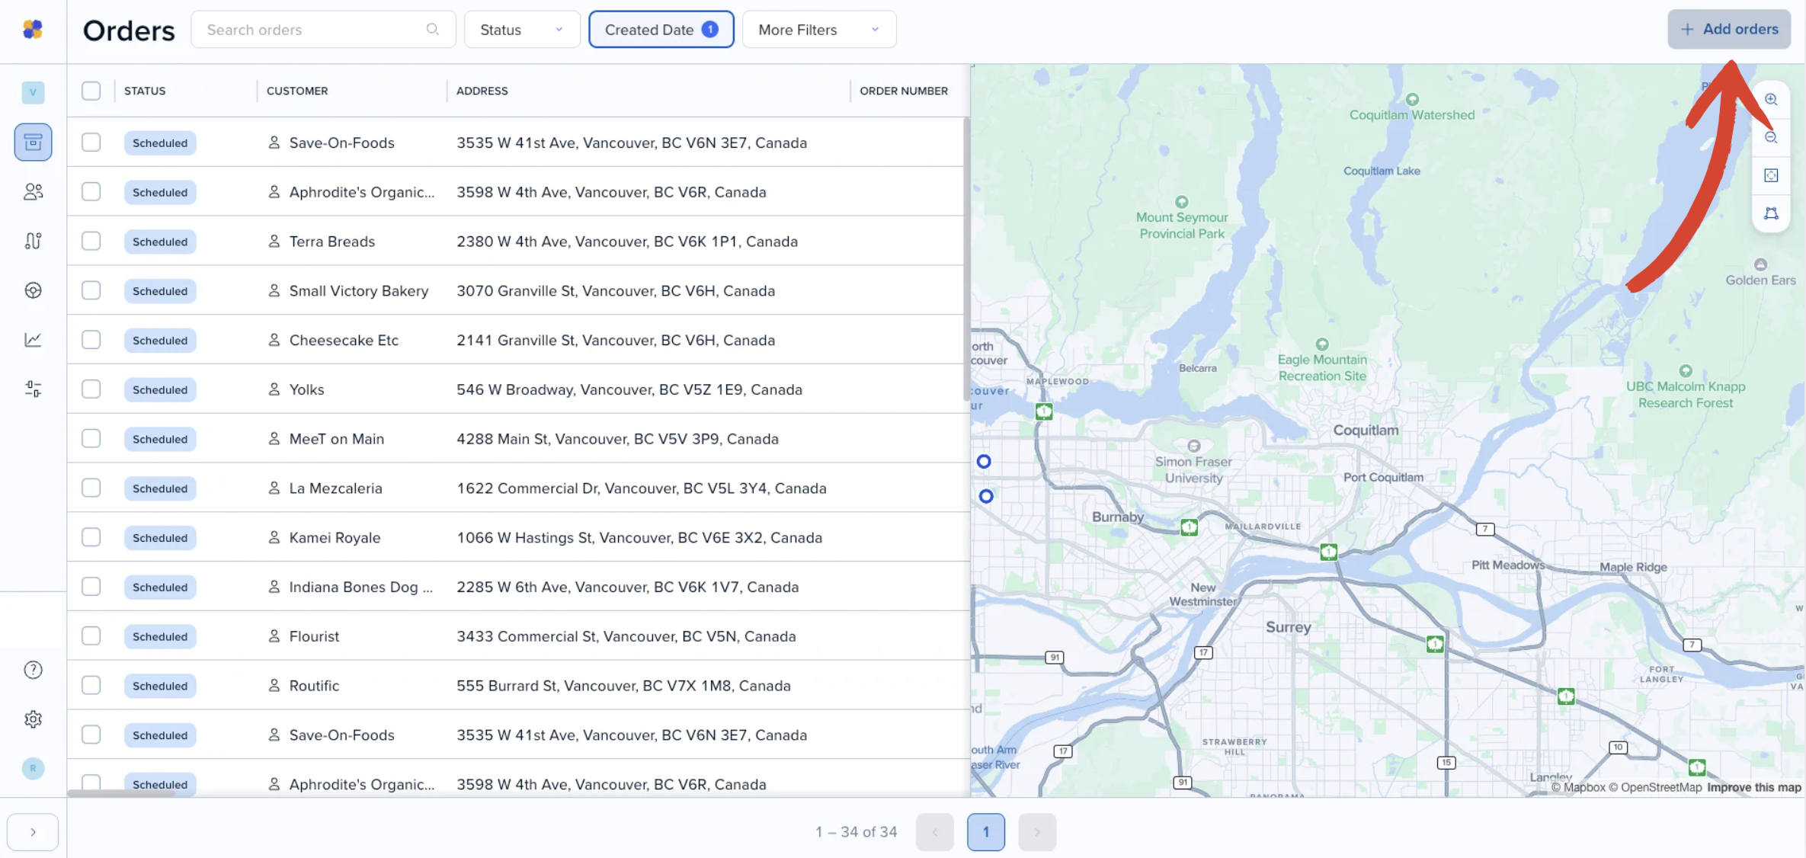
Task: Open the Created Date filter
Action: click(661, 30)
